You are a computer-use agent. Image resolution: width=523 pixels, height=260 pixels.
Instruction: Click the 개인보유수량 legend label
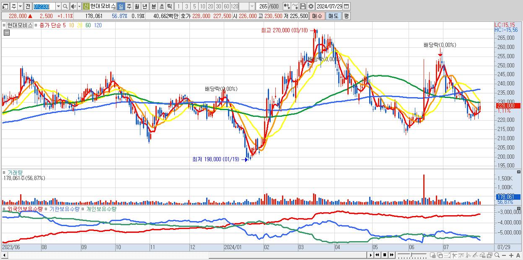coord(101,209)
